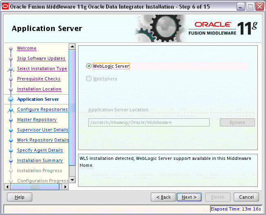Open Supervisor User Details step
The width and height of the screenshot is (266, 215).
pyautogui.click(x=42, y=130)
